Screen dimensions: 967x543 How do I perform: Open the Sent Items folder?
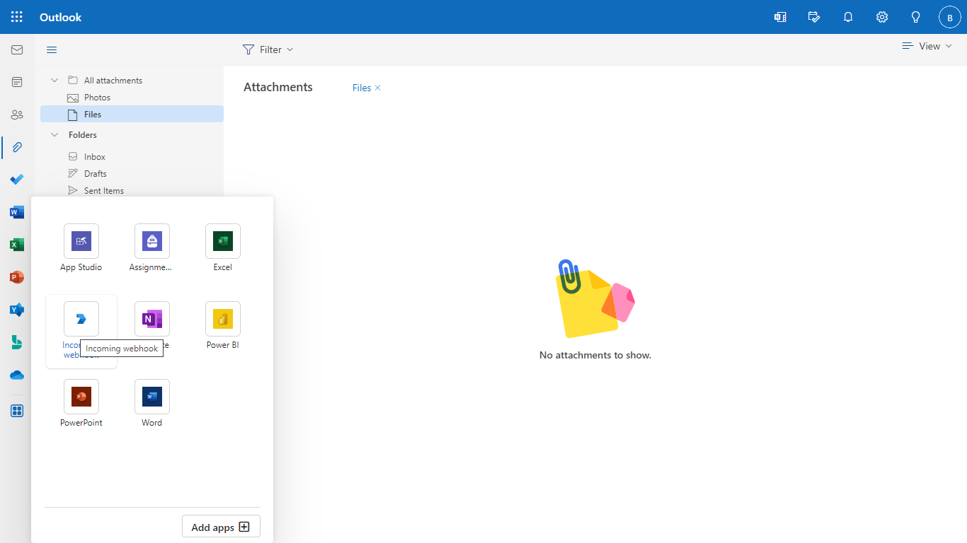132,191
